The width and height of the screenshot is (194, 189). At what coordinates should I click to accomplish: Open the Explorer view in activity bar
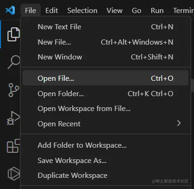coord(13,34)
